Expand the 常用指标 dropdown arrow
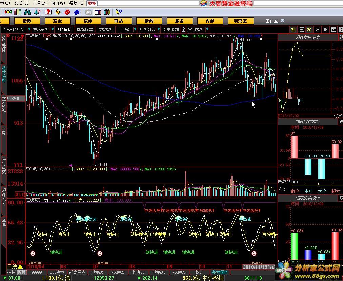The height and width of the screenshot is (281, 343). (207, 29)
